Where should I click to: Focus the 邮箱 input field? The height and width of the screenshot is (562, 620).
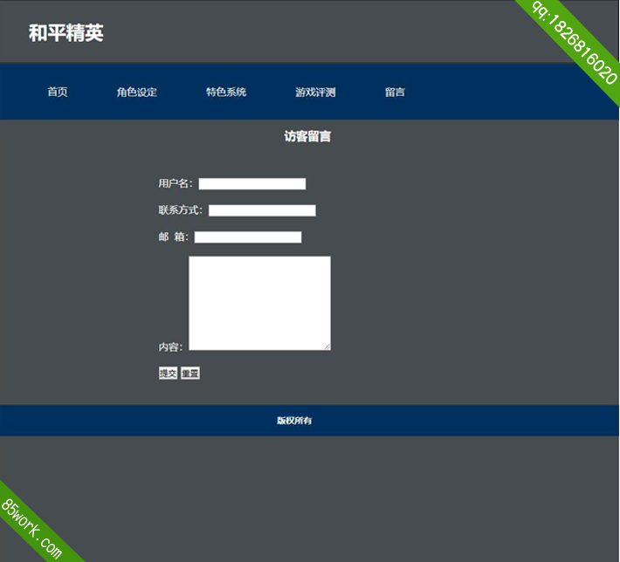coord(248,237)
